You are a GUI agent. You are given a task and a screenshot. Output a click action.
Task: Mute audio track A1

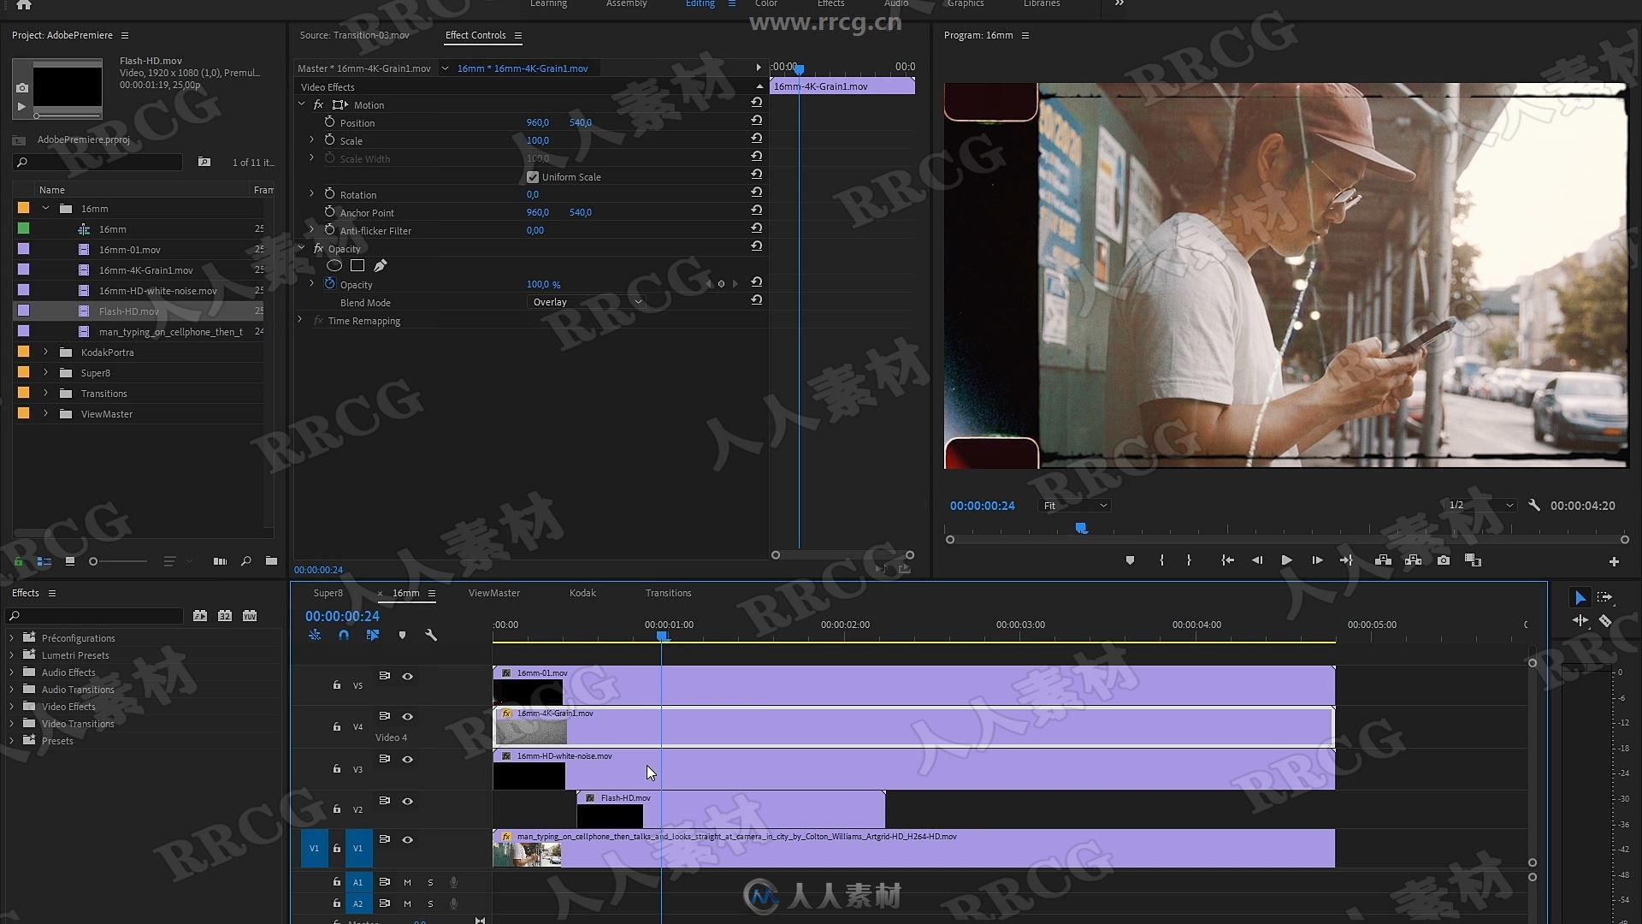(x=407, y=882)
